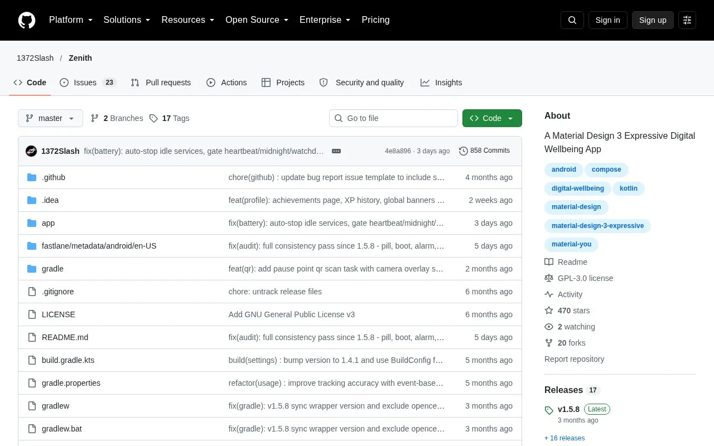Click the file icon beside build.gradle.kts
This screenshot has width=714, height=446.
click(32, 360)
